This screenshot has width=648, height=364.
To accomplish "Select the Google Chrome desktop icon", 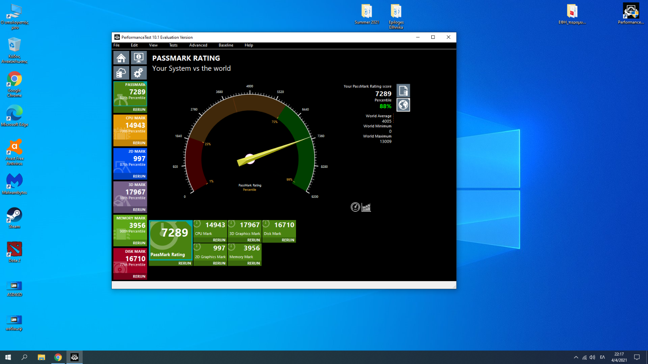I will click(15, 84).
